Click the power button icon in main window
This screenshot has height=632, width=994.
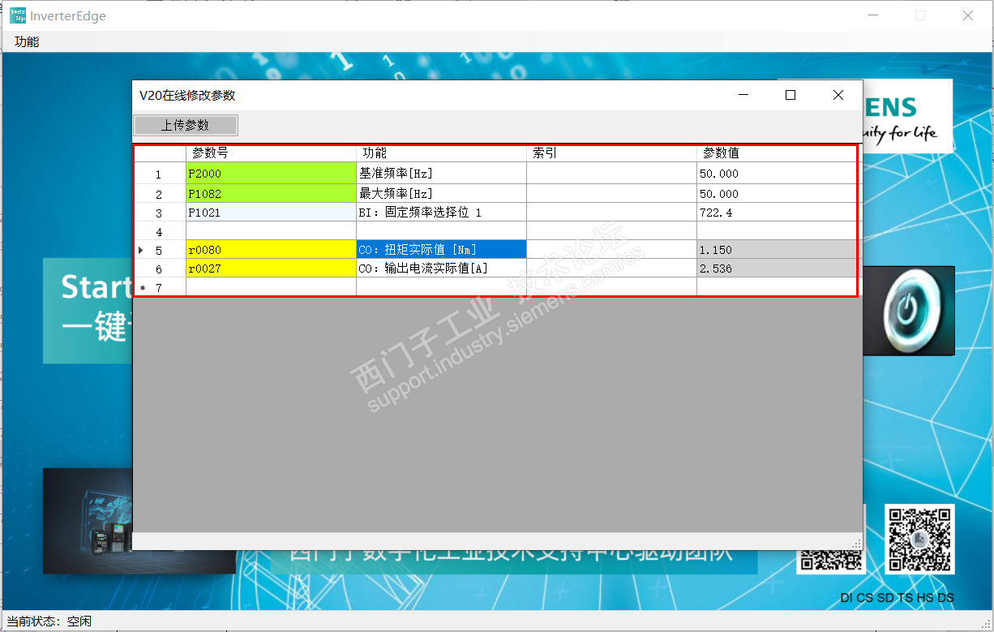pyautogui.click(x=908, y=311)
